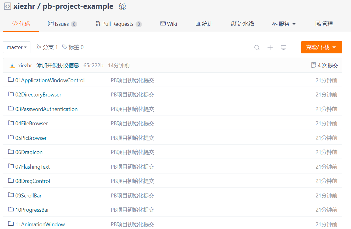Viewport: 351px width, 229px height.
Task: Click folder icon of 01ApplicationWindowControl
Action: pyautogui.click(x=11, y=79)
